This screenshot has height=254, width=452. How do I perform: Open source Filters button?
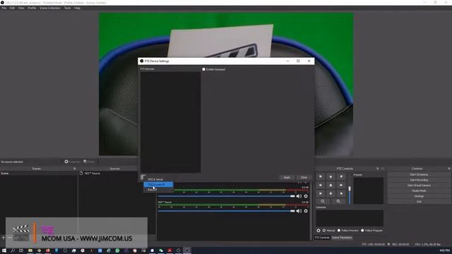coord(90,162)
